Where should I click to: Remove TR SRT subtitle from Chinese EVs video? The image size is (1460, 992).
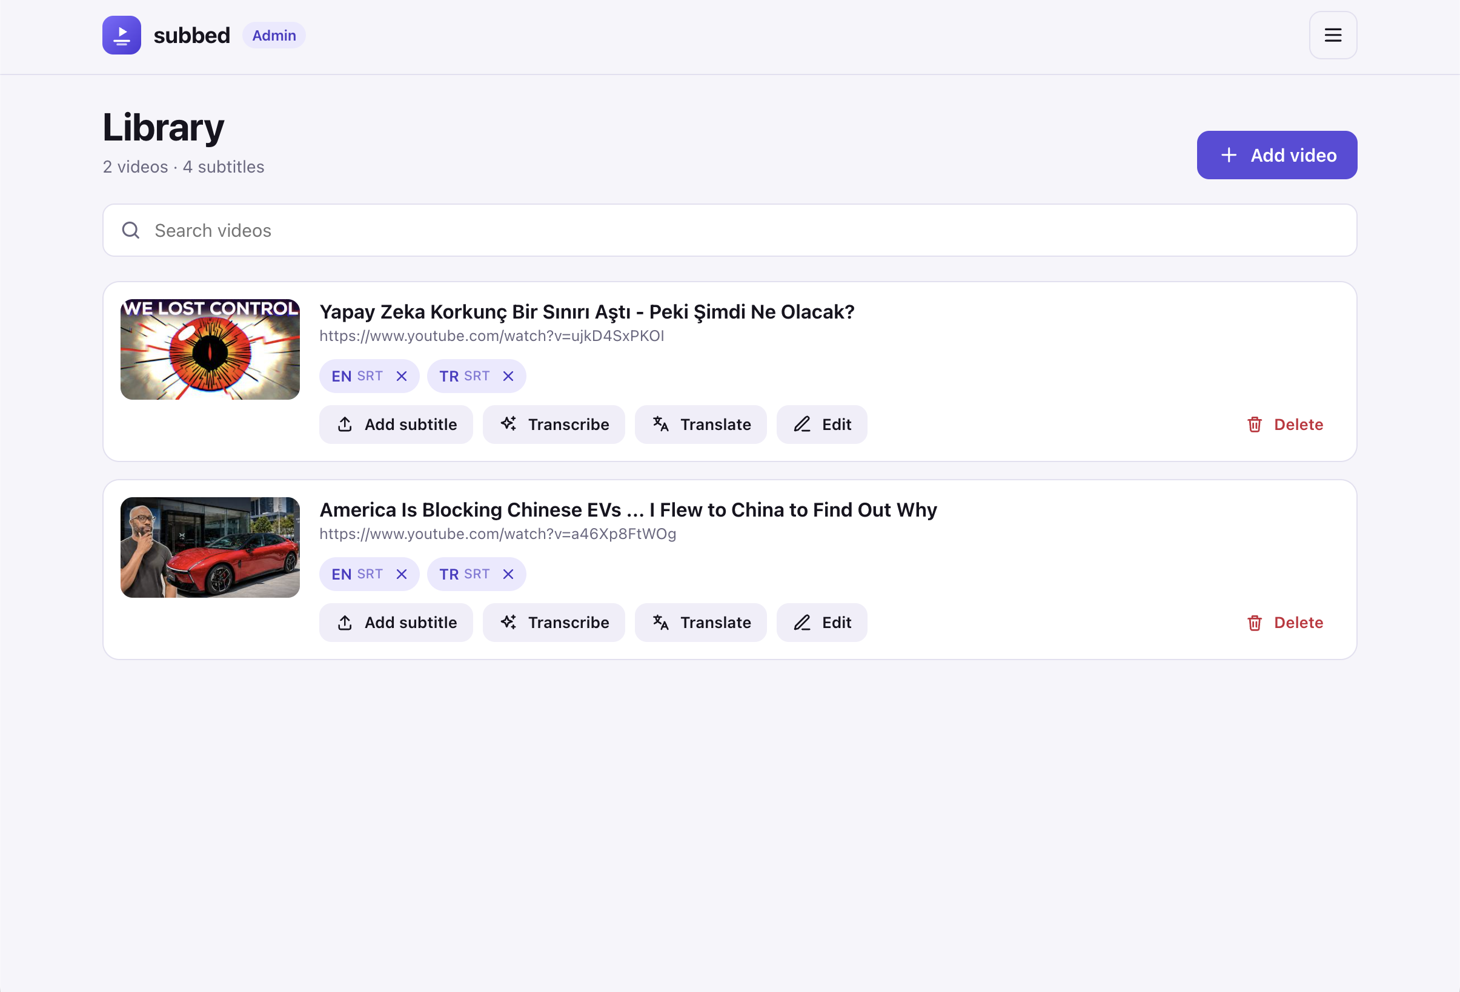[x=508, y=575]
